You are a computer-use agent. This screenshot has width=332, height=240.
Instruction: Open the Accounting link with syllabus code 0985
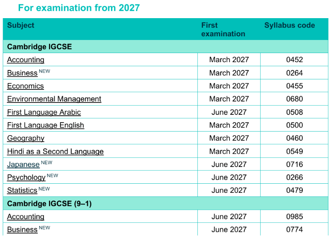[25, 217]
